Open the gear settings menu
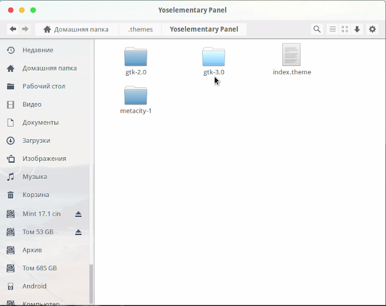The image size is (386, 306). click(x=372, y=30)
